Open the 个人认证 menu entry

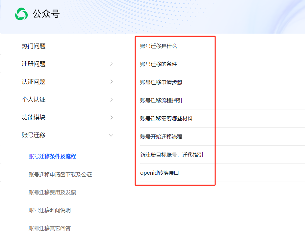coord(34,100)
